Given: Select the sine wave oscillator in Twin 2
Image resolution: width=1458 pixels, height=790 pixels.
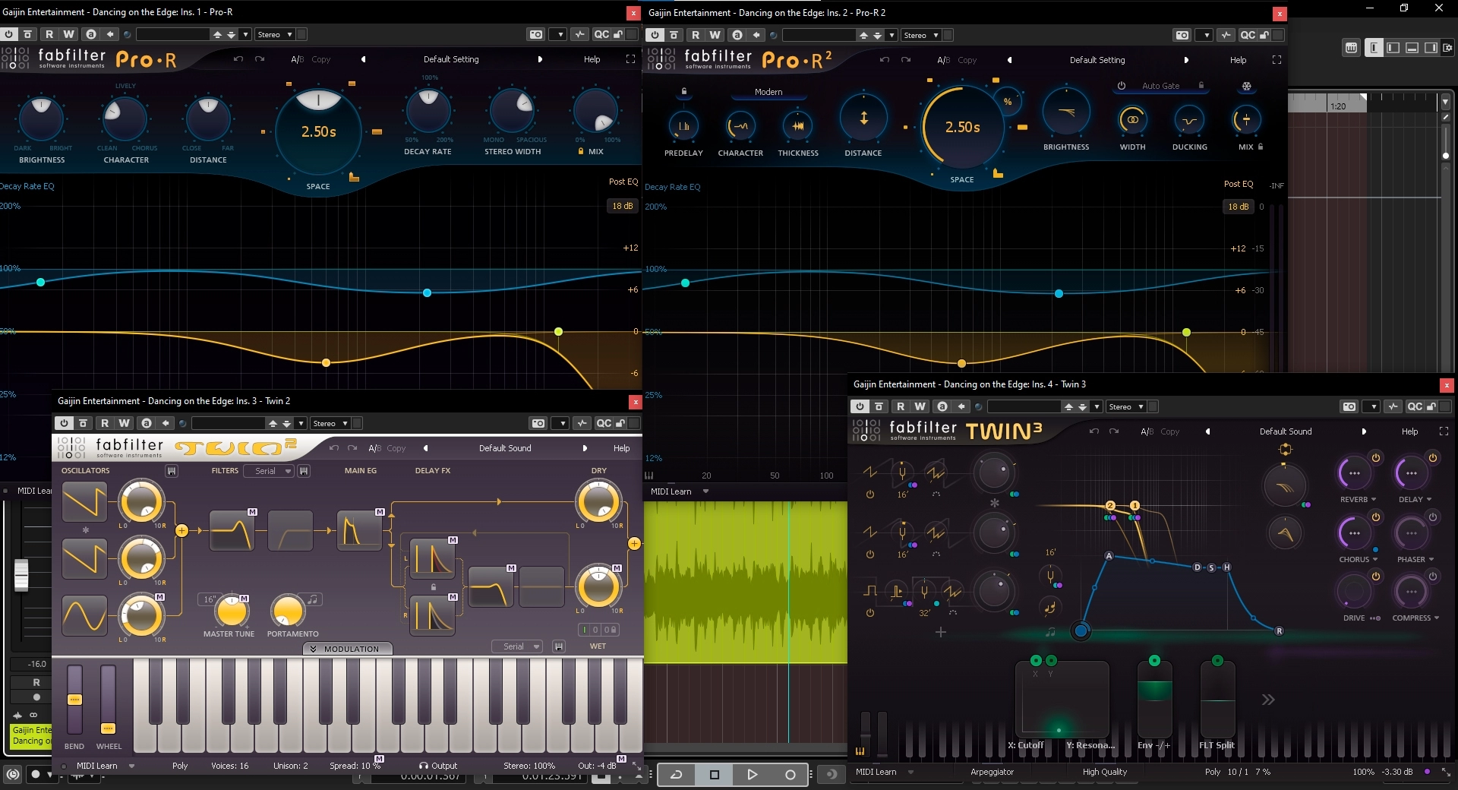Looking at the screenshot, I should pyautogui.click(x=84, y=615).
